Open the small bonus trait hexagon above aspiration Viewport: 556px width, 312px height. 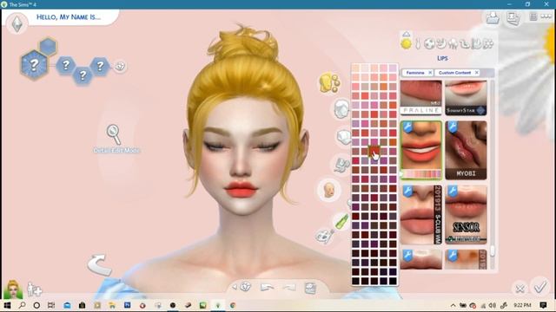click(x=48, y=46)
